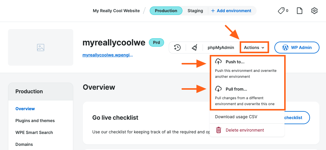Click the clear cache broom icon
This screenshot has height=150, width=326.
point(194,48)
